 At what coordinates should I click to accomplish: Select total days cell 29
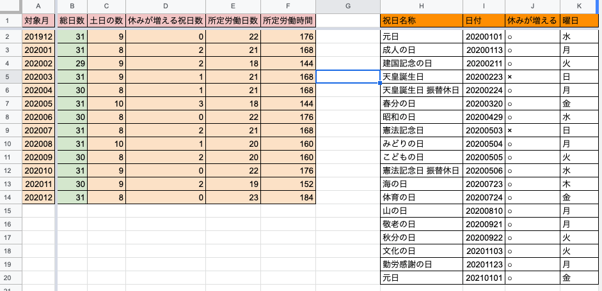coord(72,64)
